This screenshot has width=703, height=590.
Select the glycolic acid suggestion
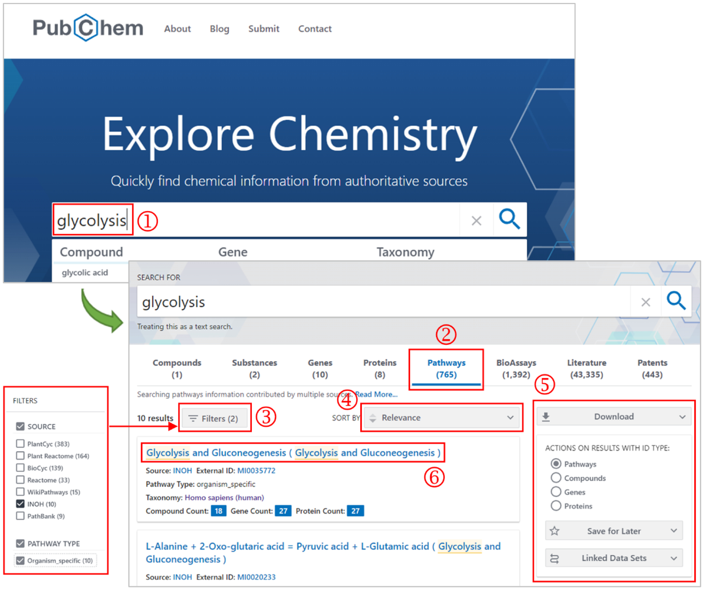(x=85, y=272)
